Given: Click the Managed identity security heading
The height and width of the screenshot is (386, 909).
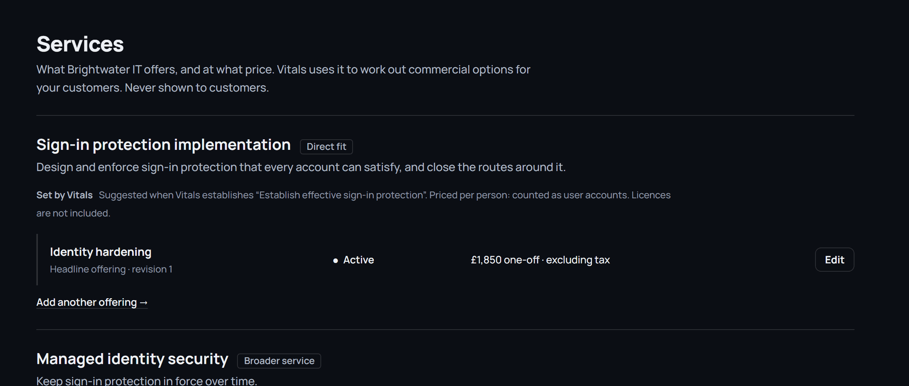Looking at the screenshot, I should pyautogui.click(x=132, y=359).
